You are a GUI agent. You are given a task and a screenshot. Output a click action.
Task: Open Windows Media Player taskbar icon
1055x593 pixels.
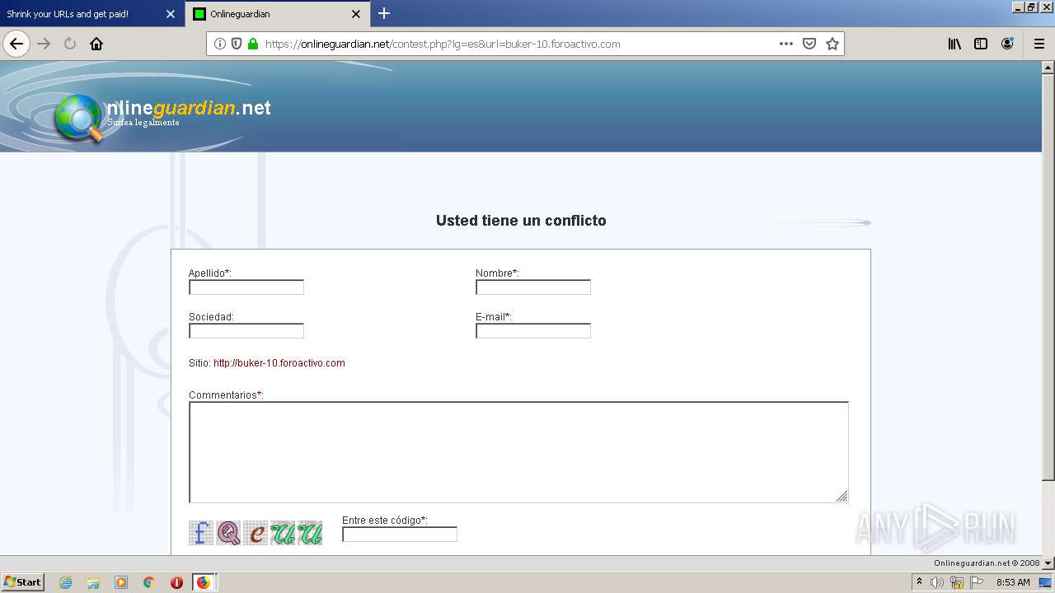point(121,582)
